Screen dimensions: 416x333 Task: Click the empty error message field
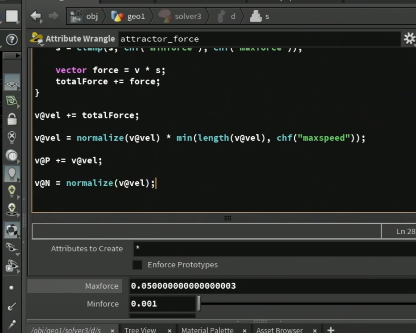207,231
